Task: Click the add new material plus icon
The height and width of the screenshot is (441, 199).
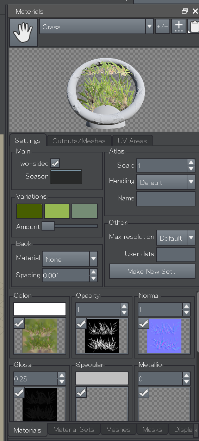Action: point(179,26)
